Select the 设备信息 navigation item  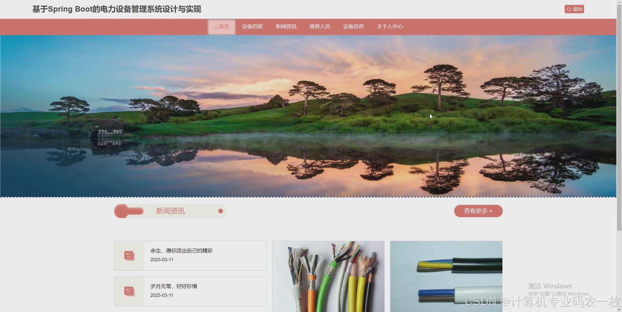353,27
